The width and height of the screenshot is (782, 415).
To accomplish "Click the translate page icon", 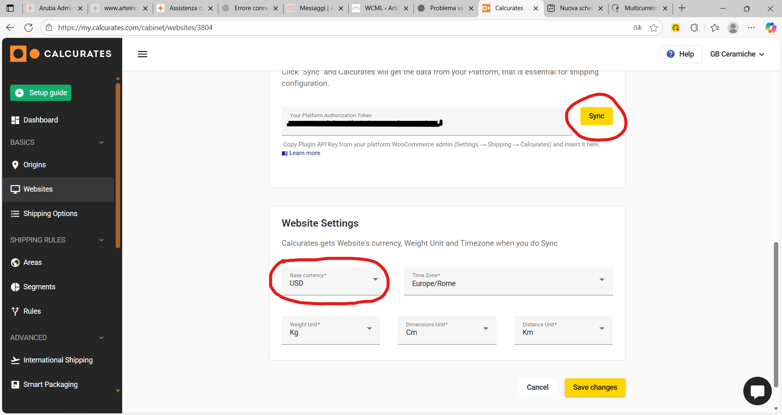I will pyautogui.click(x=637, y=28).
